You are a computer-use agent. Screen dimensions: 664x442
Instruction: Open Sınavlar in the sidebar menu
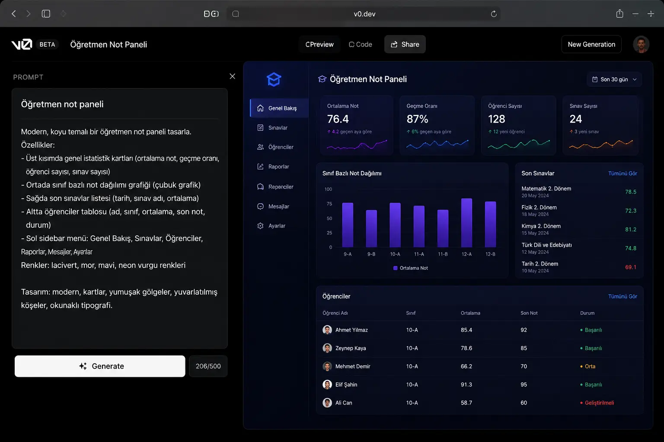(278, 128)
